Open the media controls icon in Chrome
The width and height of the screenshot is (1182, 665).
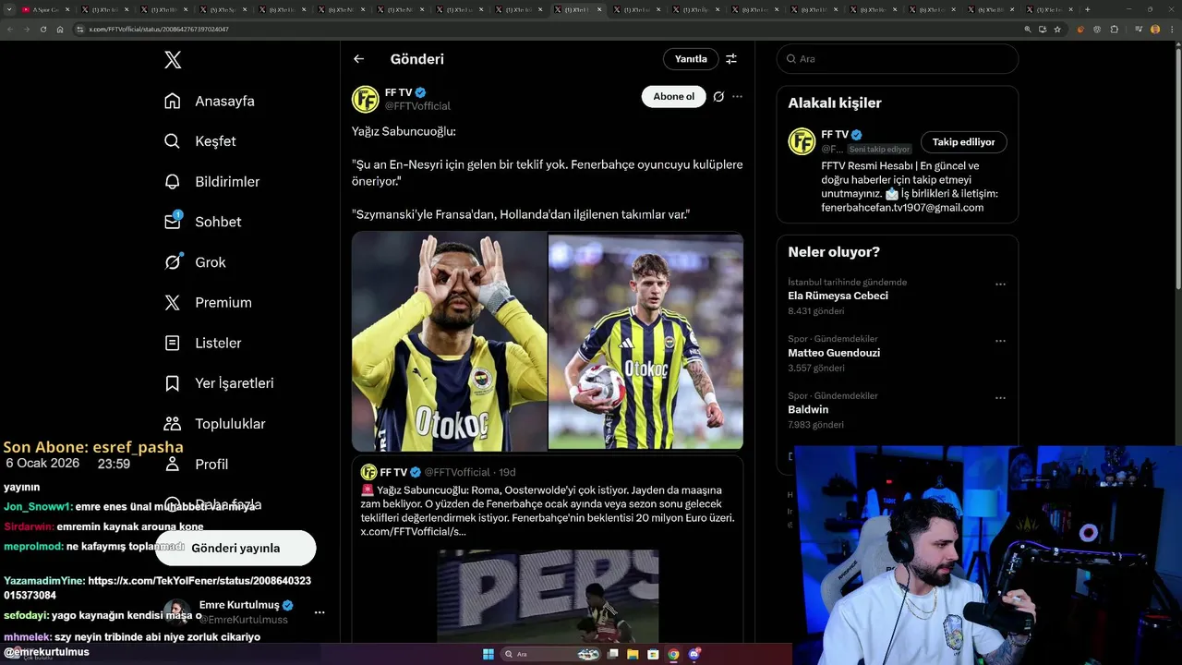(1138, 30)
